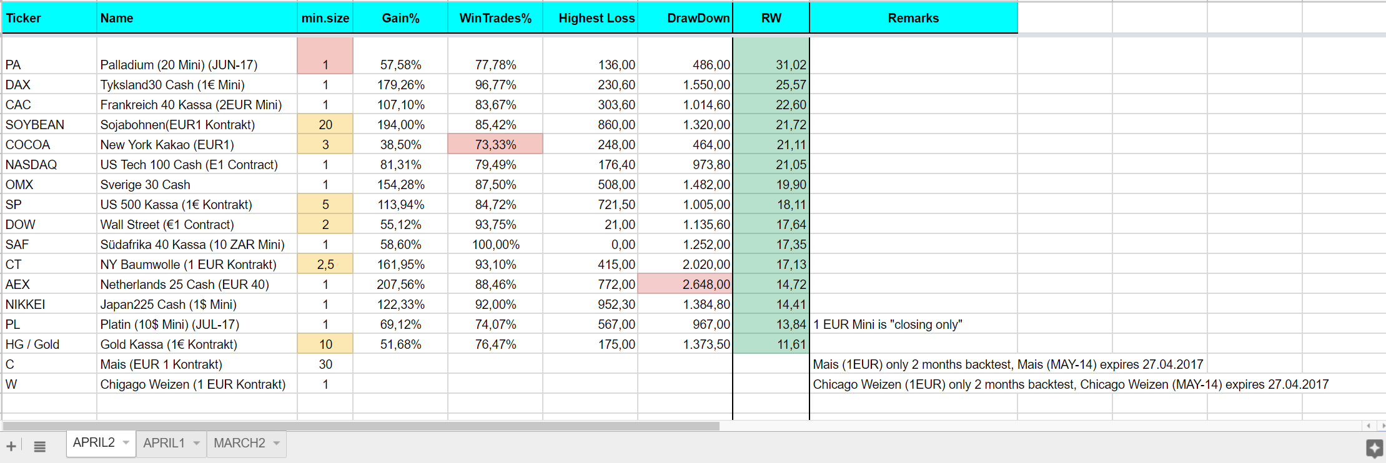This screenshot has height=463, width=1386.
Task: Select the NASDAQ ticker cell
Action: (x=49, y=164)
